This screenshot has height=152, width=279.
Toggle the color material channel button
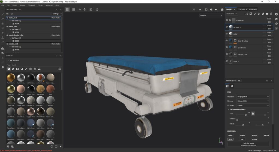coord(231,135)
